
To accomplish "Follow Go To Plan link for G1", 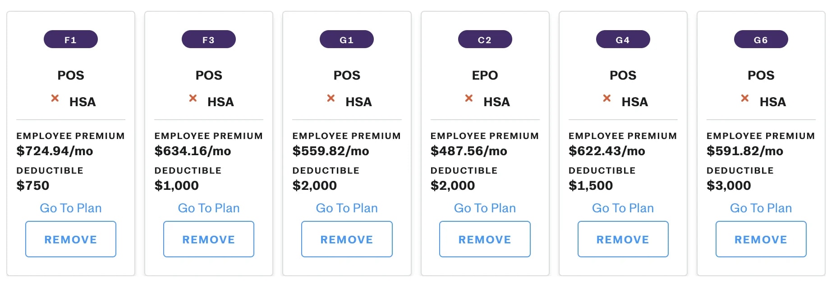I will (347, 208).
